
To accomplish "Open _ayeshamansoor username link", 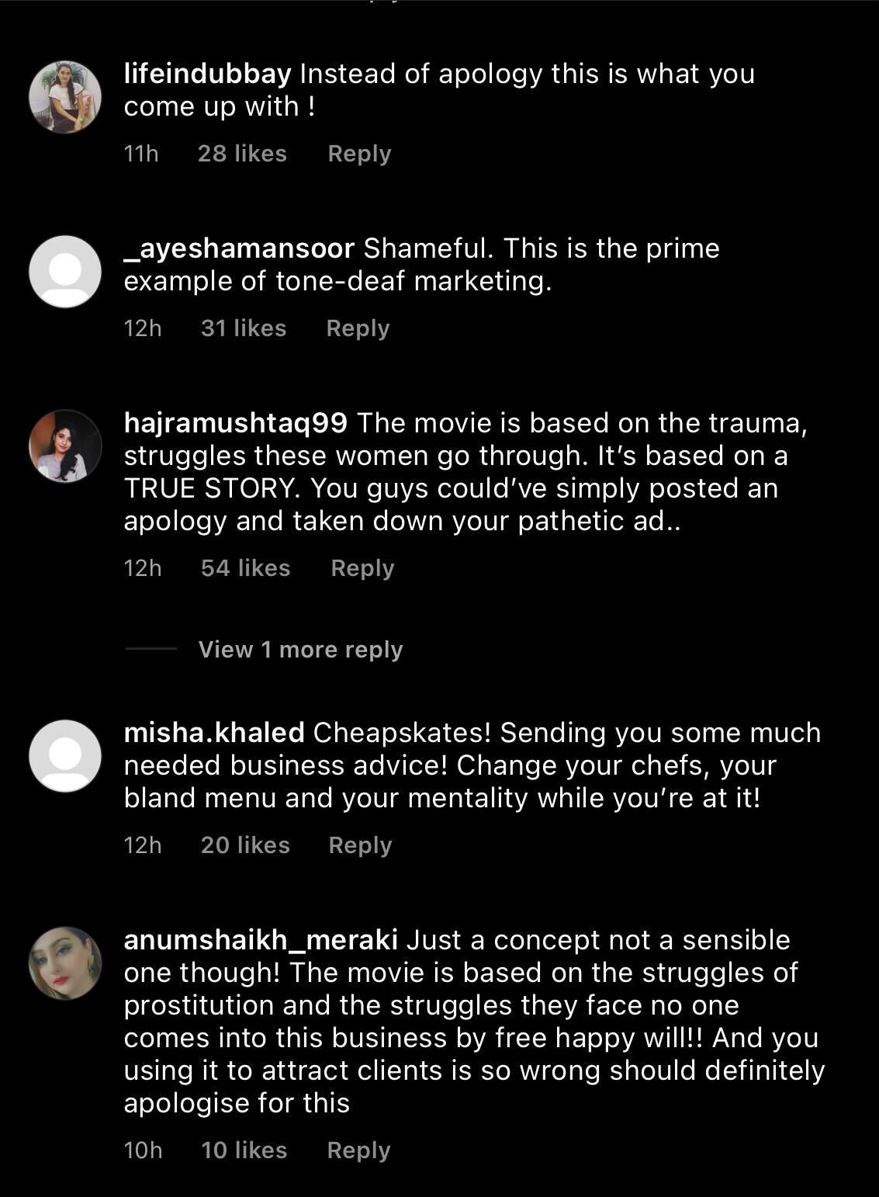I will point(239,248).
